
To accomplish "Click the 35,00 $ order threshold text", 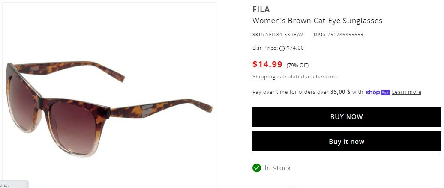I will coord(340,92).
